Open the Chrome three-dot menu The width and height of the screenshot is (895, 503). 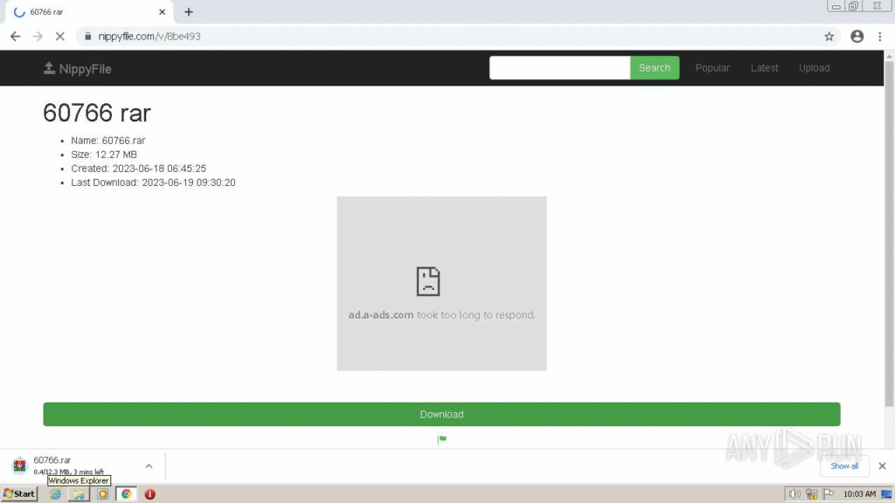pyautogui.click(x=882, y=37)
